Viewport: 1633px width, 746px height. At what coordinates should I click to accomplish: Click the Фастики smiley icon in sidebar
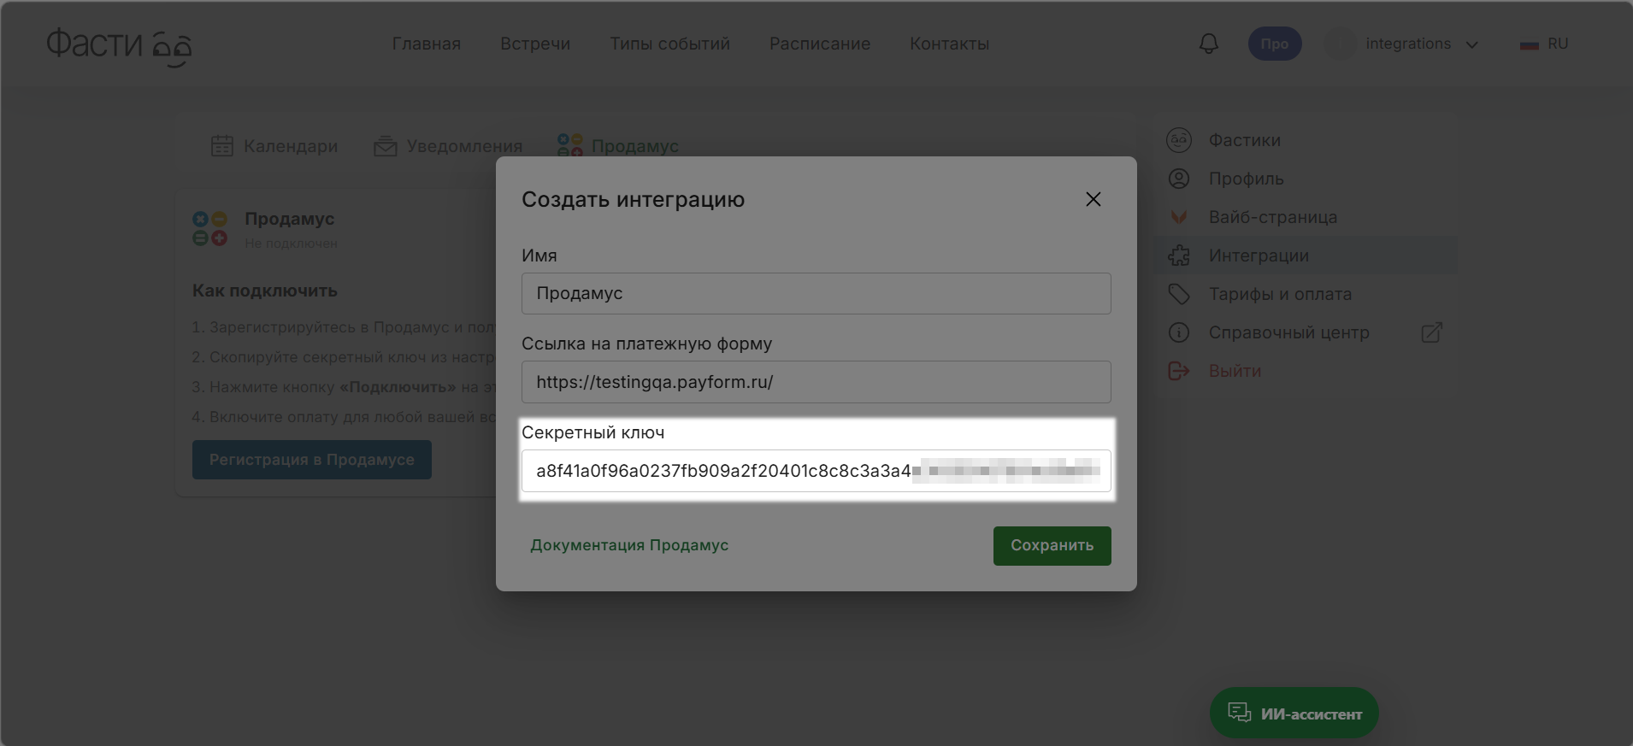[1179, 140]
